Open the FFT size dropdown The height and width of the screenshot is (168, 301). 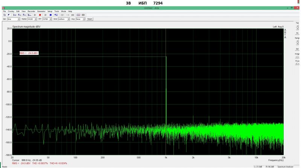click(51, 19)
